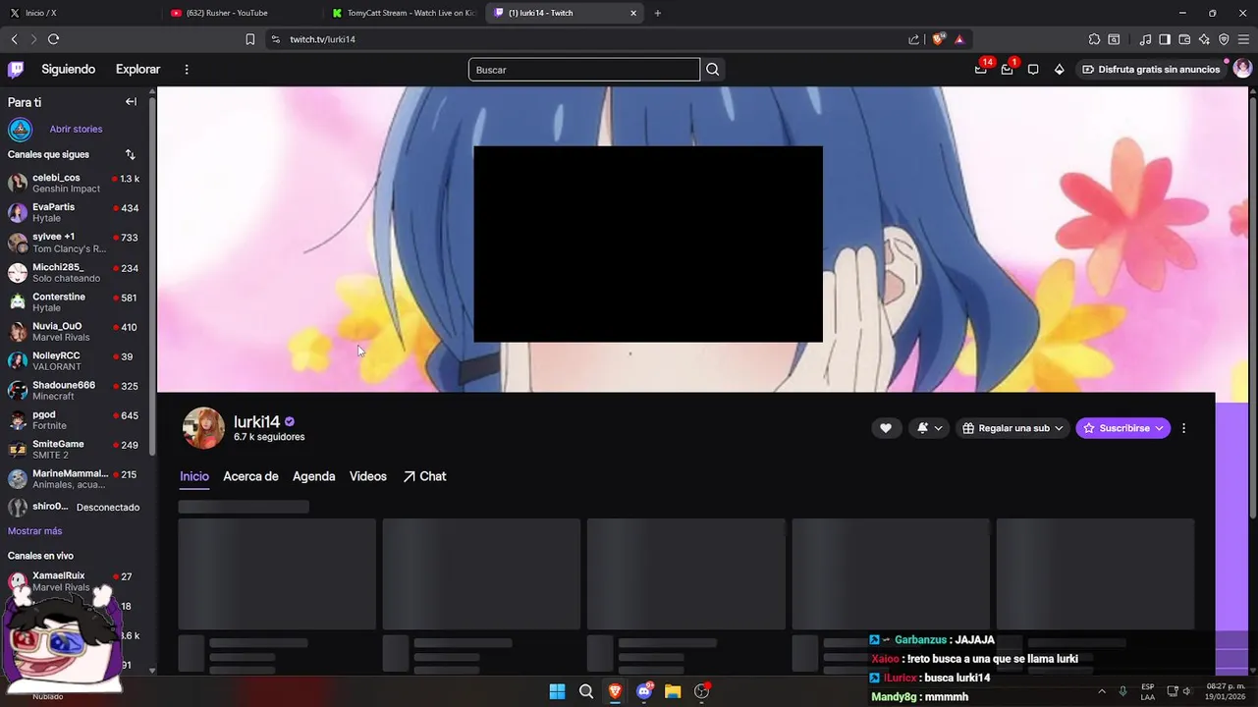Click Explorar in top navigation
The height and width of the screenshot is (707, 1258).
(137, 70)
